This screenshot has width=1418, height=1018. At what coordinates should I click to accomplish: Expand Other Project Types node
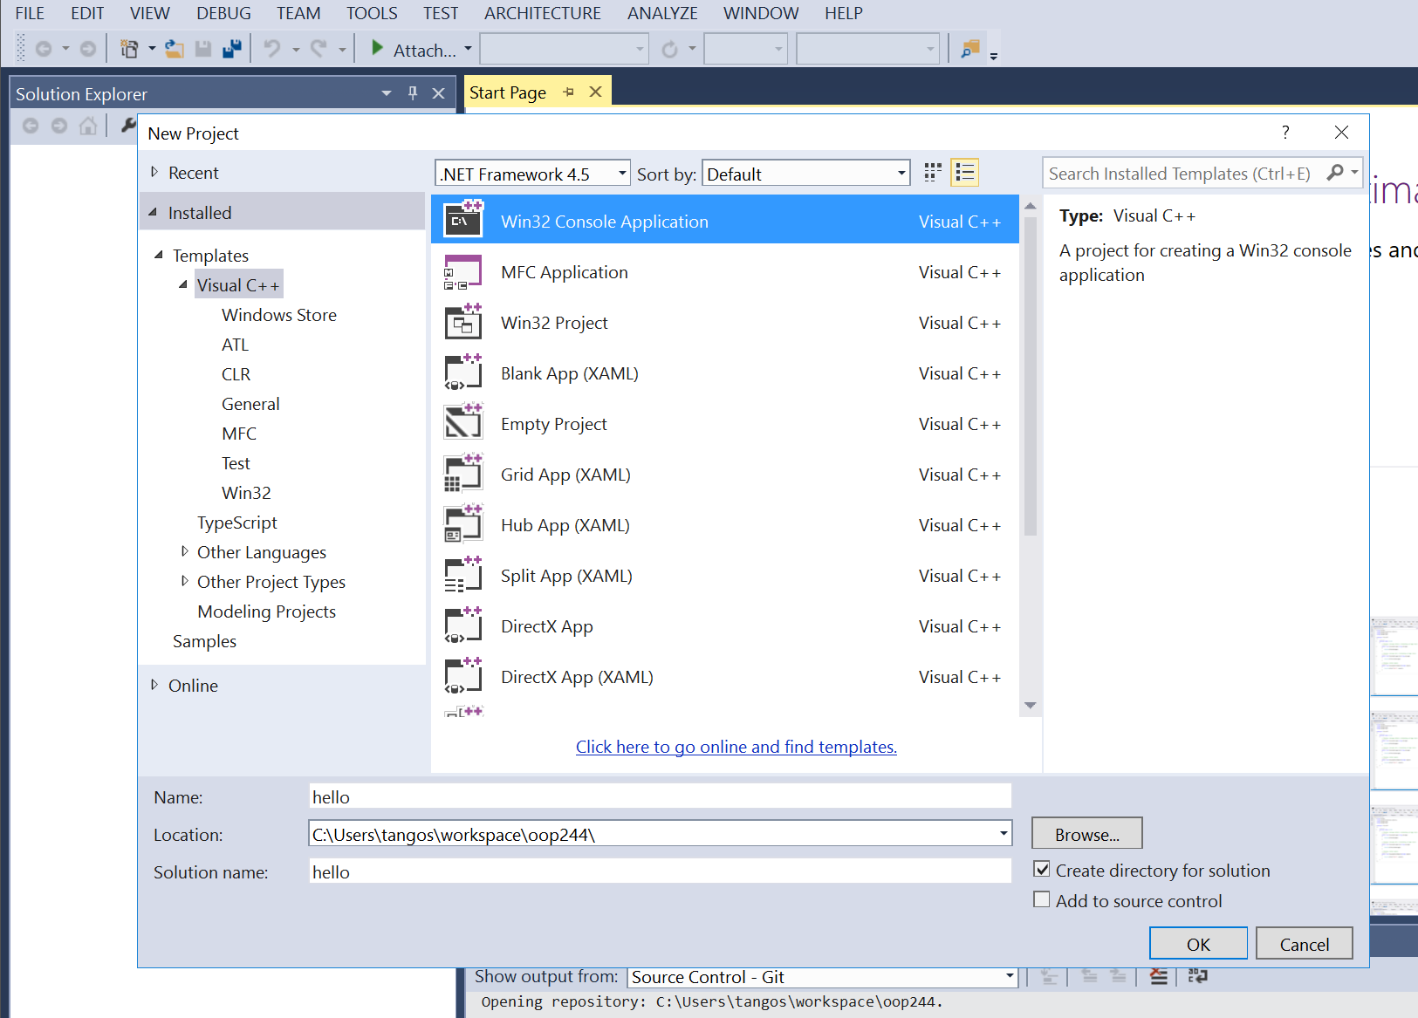(x=184, y=581)
